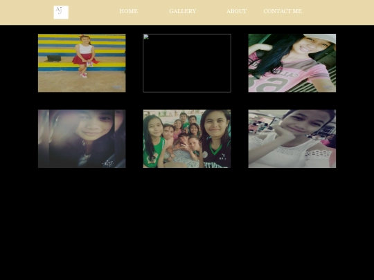The width and height of the screenshot is (374, 280).
Task: View the selfie with white hat and pink shirt
Action: click(292, 63)
